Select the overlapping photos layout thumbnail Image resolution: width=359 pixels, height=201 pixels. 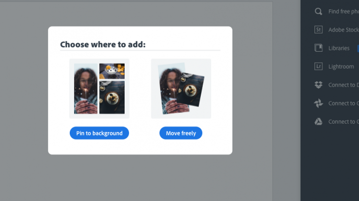(x=181, y=89)
